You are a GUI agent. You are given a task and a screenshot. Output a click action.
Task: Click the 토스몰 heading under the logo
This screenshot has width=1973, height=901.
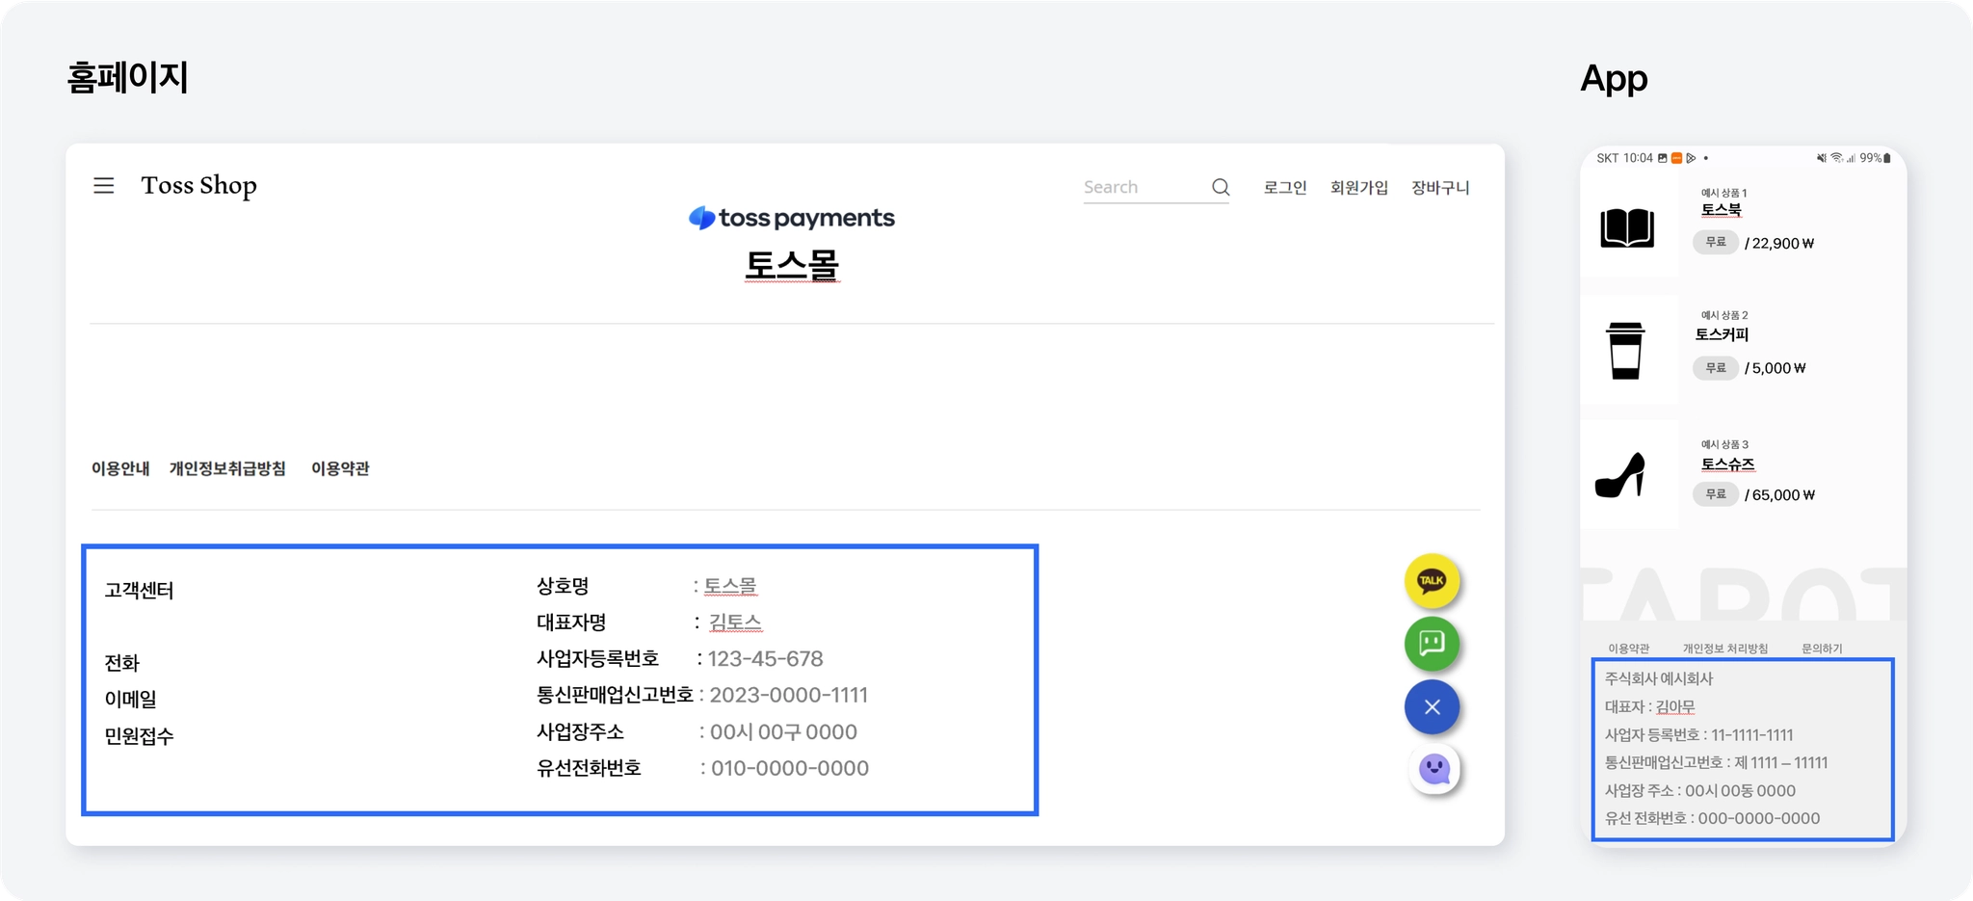click(x=792, y=264)
